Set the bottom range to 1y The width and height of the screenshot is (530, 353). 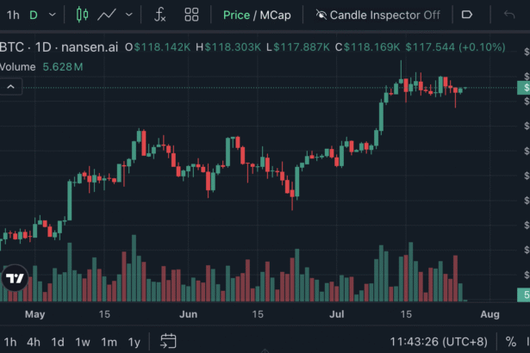point(134,341)
